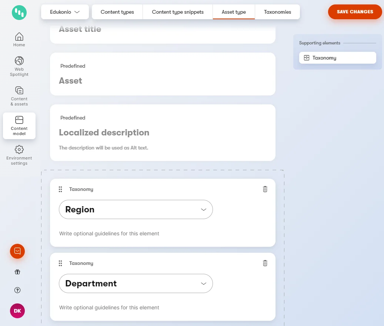The image size is (384, 326).
Task: Open the what's new gift icon
Action: (x=17, y=272)
